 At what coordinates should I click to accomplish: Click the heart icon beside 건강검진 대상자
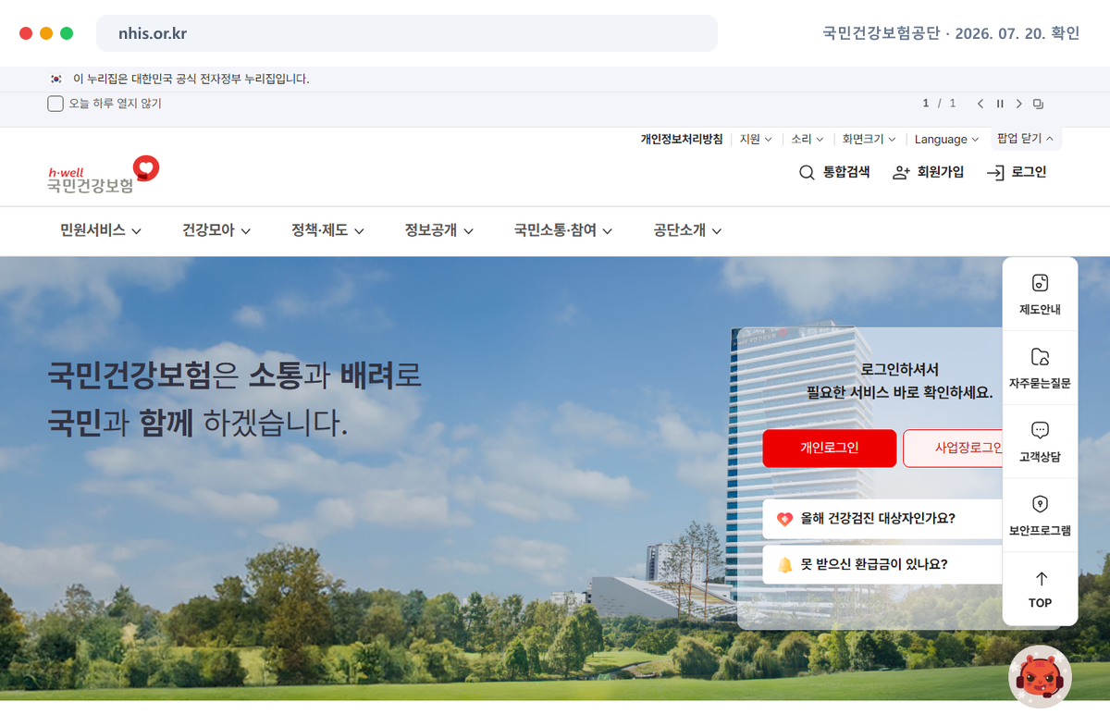[x=784, y=519]
